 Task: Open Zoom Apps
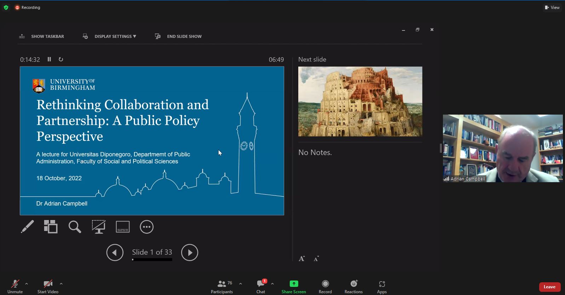coord(382,287)
